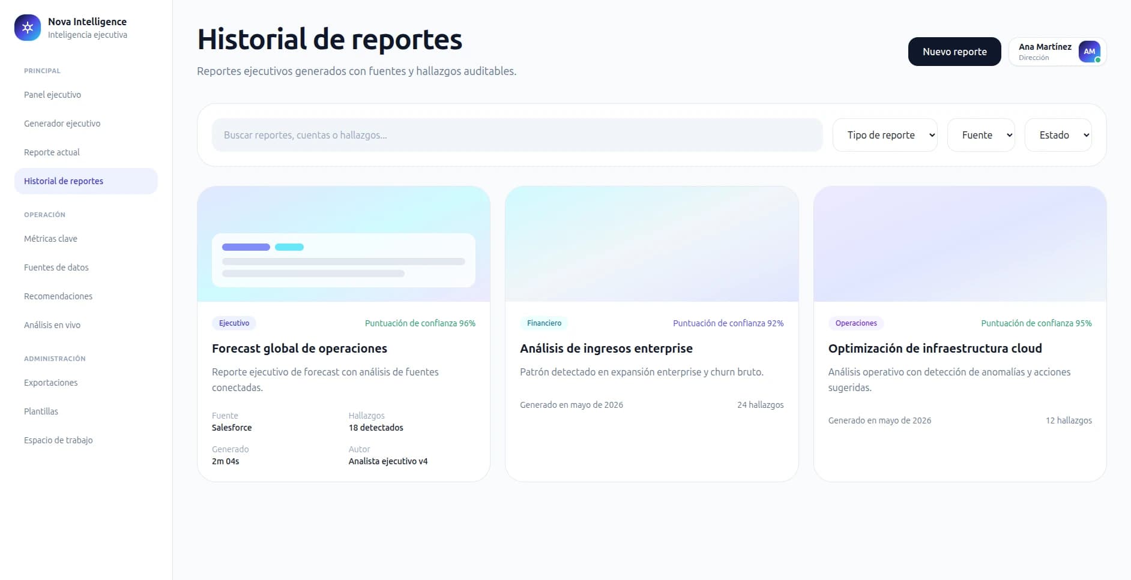Open Análisis de ingresos enterprise report
The height and width of the screenshot is (580, 1131).
click(x=606, y=348)
